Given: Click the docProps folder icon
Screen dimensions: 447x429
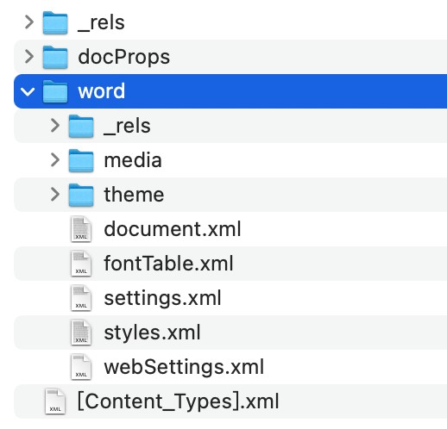Looking at the screenshot, I should tap(55, 57).
